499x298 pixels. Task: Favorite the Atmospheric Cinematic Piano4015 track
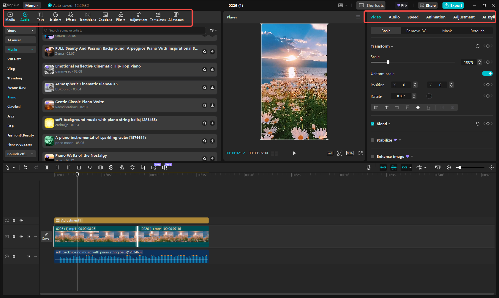pyautogui.click(x=205, y=87)
